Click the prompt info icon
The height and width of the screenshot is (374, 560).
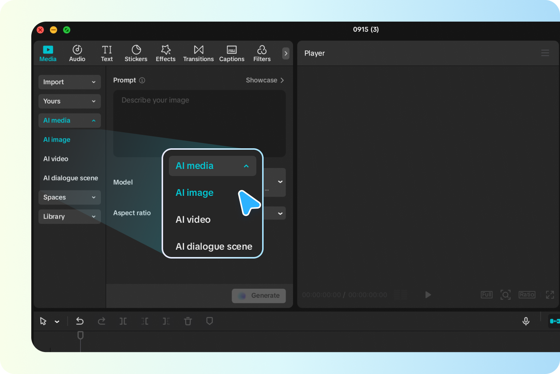(142, 80)
